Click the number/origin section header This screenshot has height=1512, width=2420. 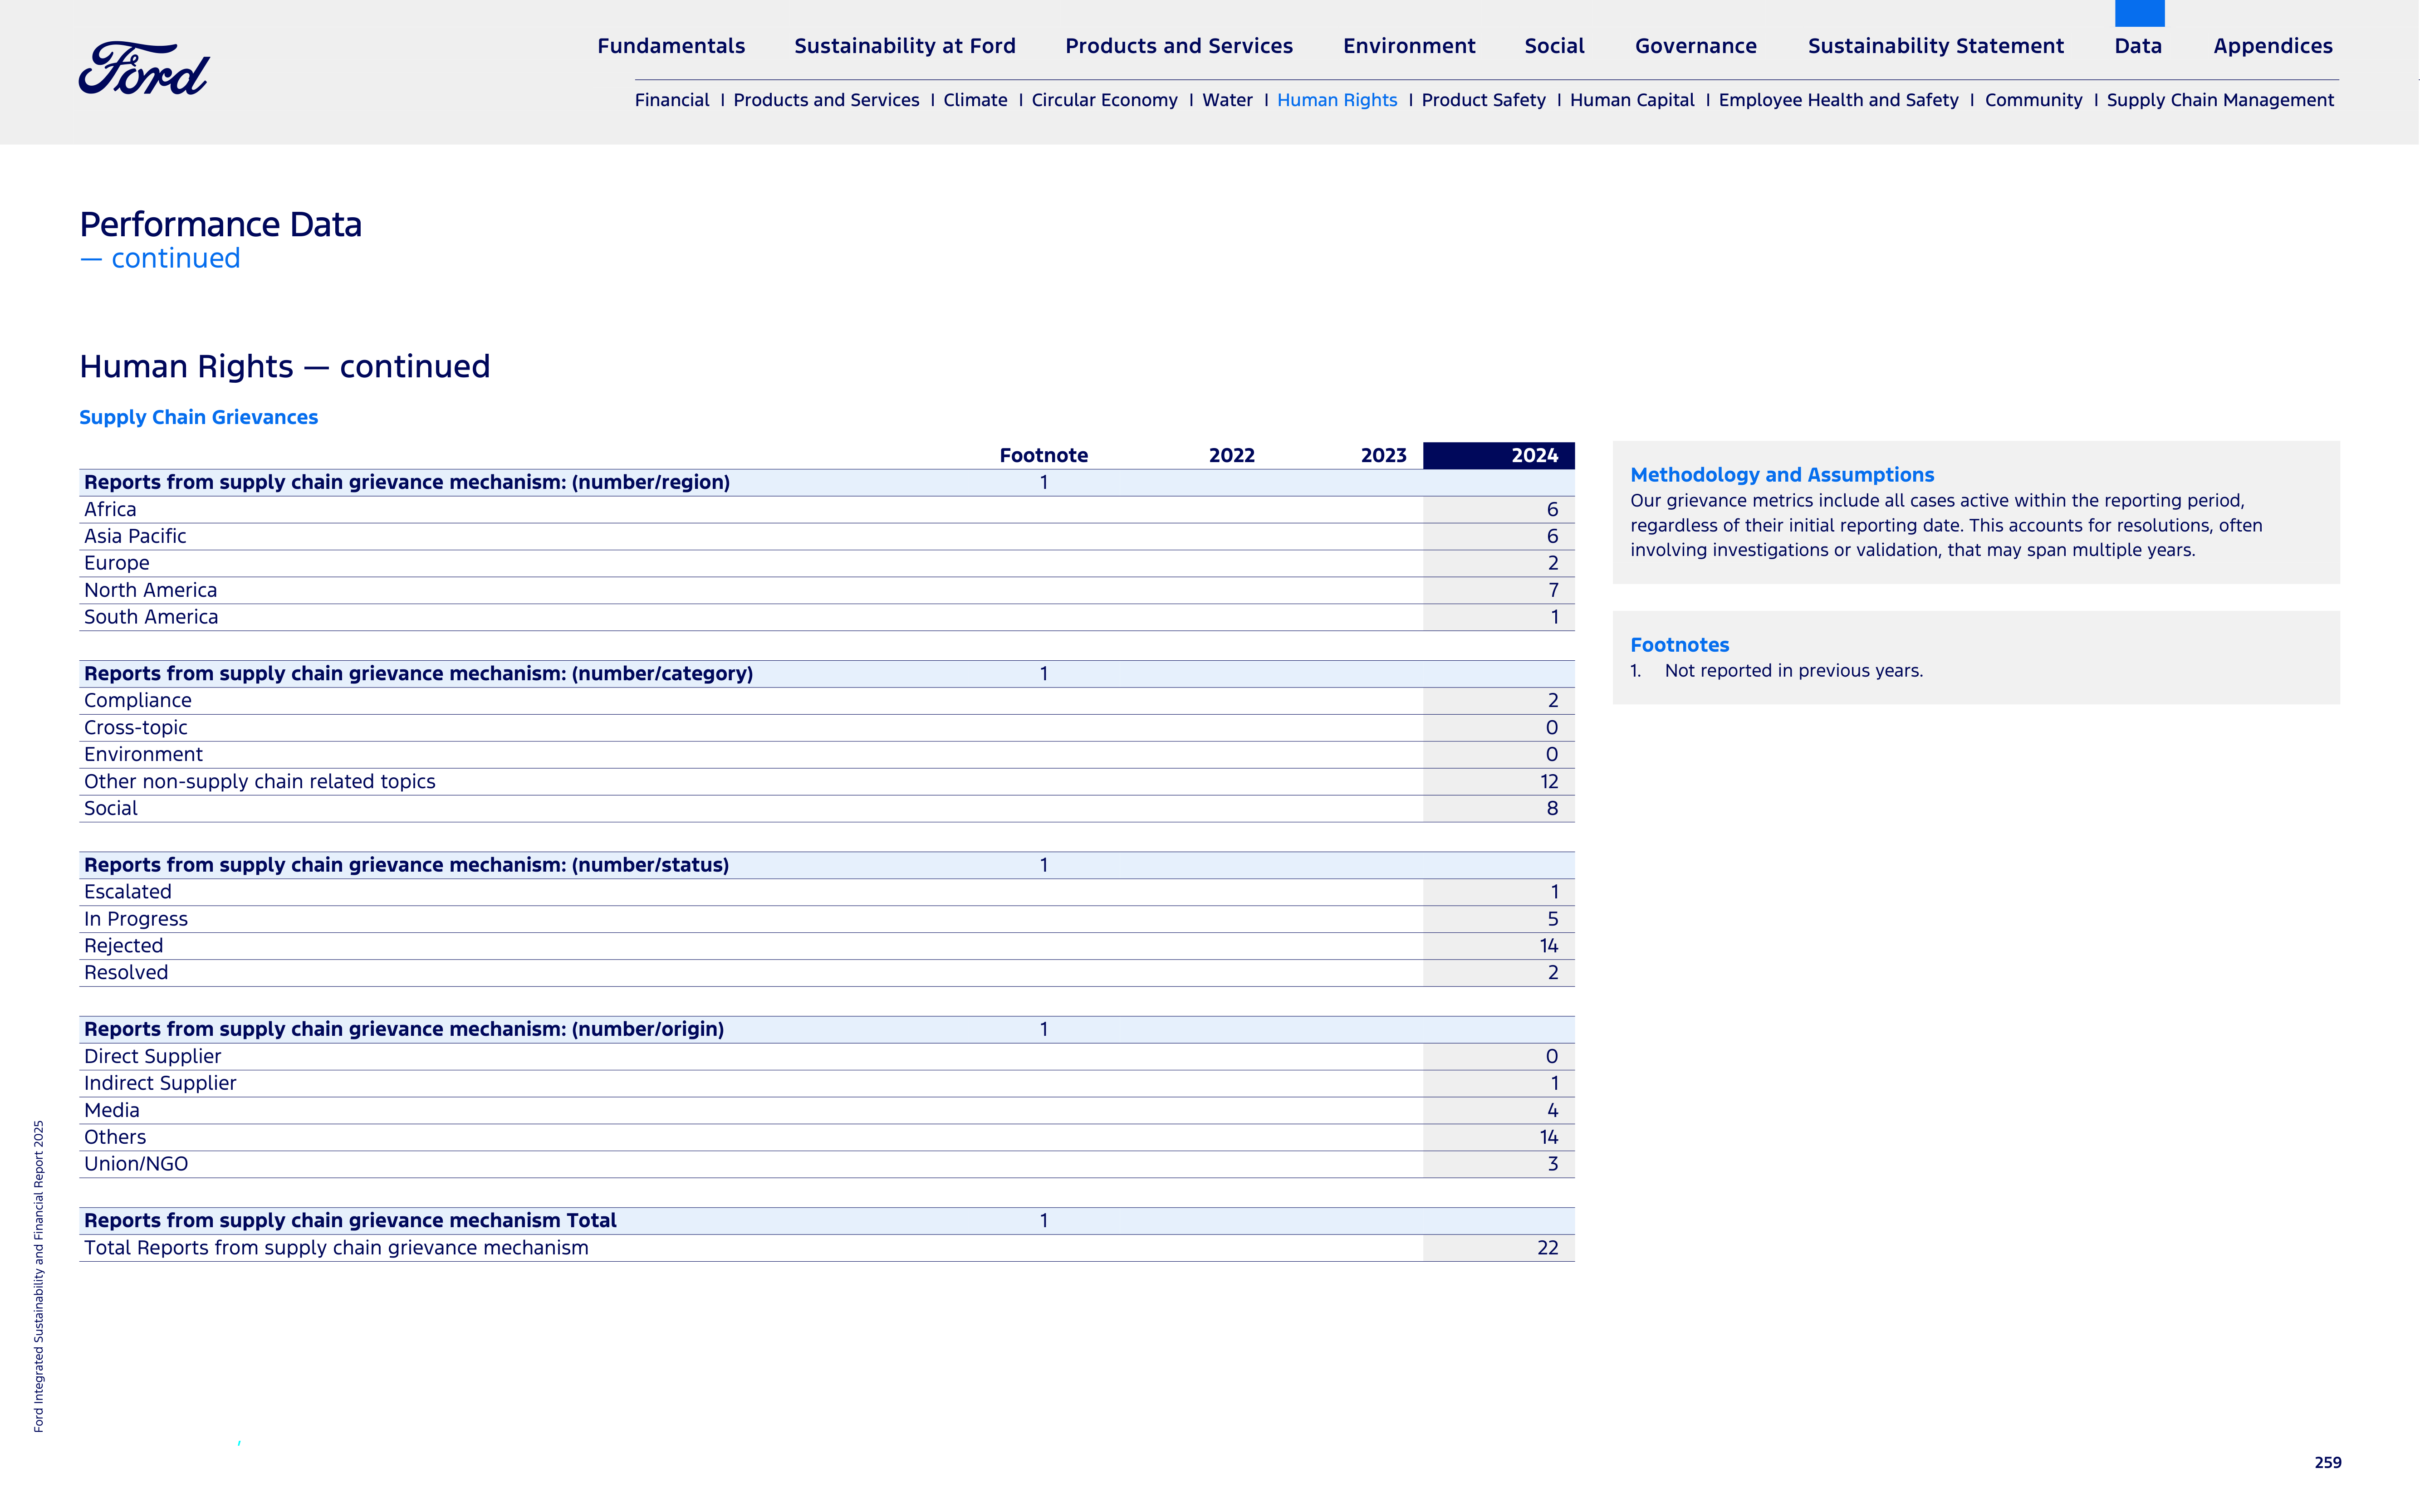tap(404, 1029)
